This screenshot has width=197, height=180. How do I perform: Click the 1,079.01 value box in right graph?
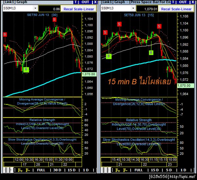tap(147, 9)
